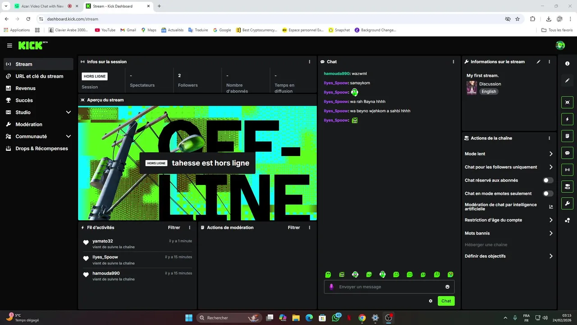577x325 pixels.
Task: Click the browser address bar
Action: click(270, 19)
